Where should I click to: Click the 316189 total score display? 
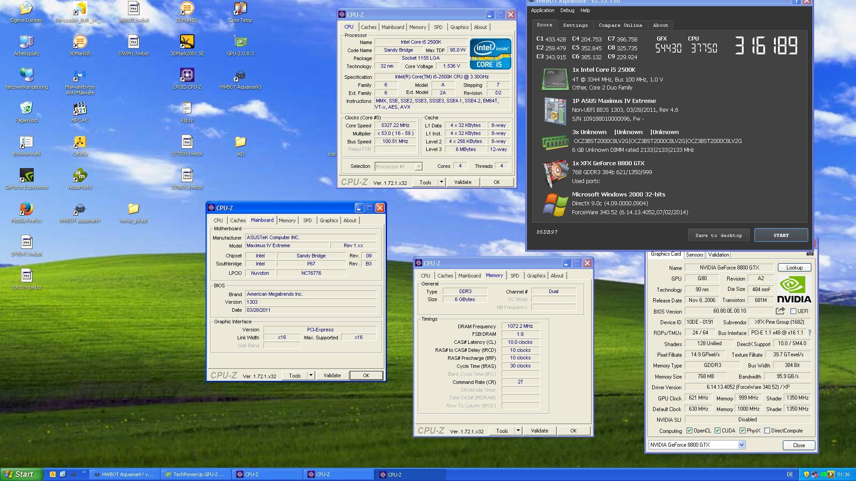click(766, 45)
